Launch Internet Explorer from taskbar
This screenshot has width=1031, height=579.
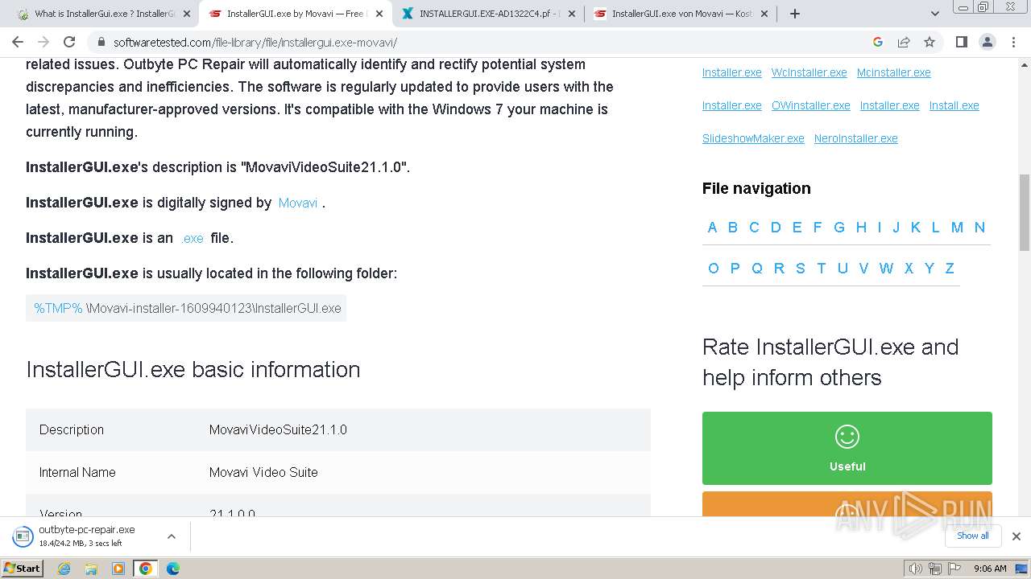coord(64,569)
